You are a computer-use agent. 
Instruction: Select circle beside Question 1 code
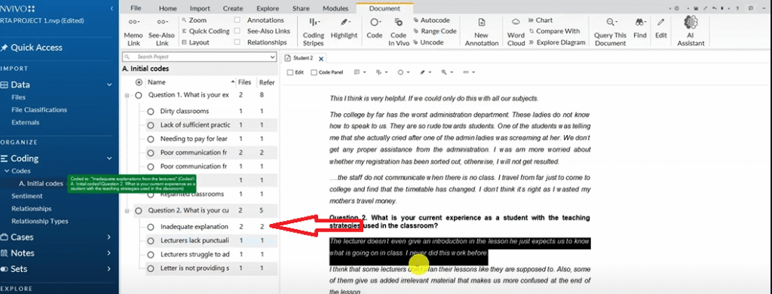click(x=139, y=95)
